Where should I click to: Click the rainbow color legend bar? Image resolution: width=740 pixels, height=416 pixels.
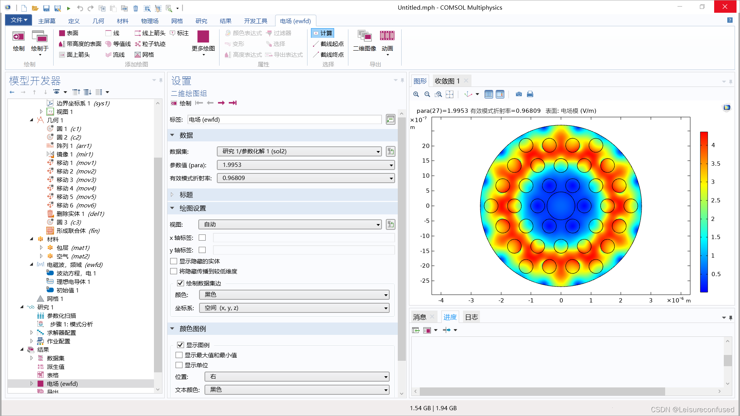click(704, 212)
